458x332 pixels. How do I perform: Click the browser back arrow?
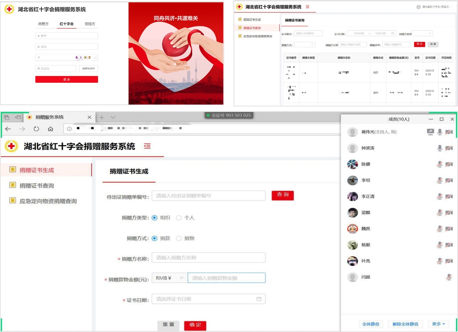8,129
